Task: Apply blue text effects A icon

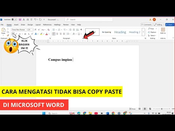Action: click(36, 34)
